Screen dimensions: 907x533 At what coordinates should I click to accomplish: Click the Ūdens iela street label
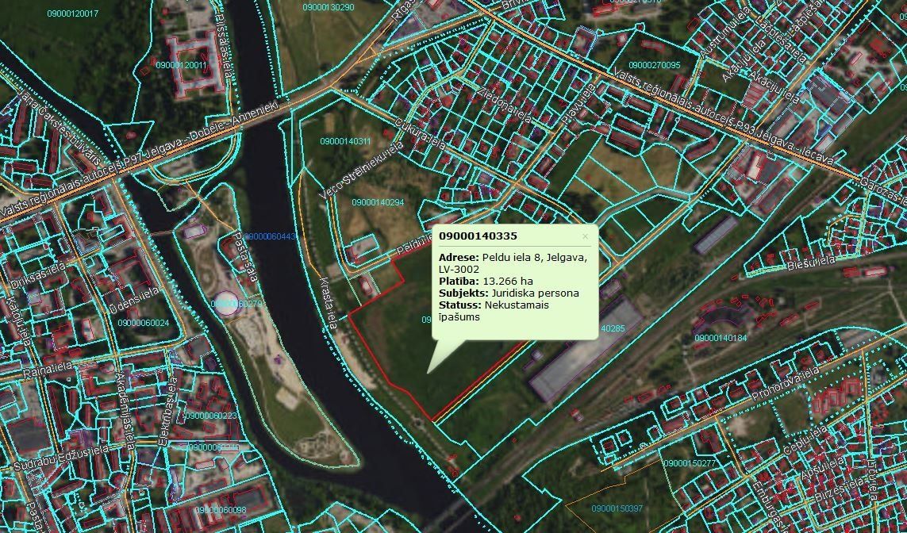(x=133, y=301)
